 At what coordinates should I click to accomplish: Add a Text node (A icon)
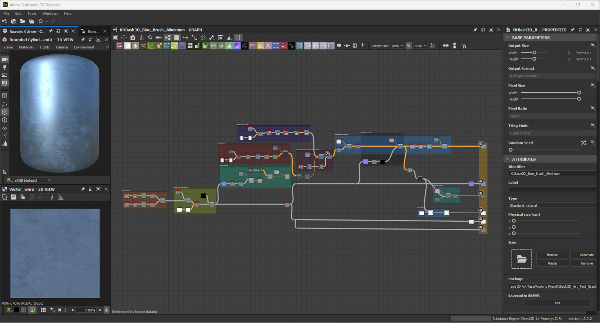click(x=268, y=46)
